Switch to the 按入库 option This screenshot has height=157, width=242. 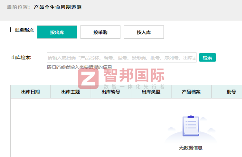pos(143,32)
